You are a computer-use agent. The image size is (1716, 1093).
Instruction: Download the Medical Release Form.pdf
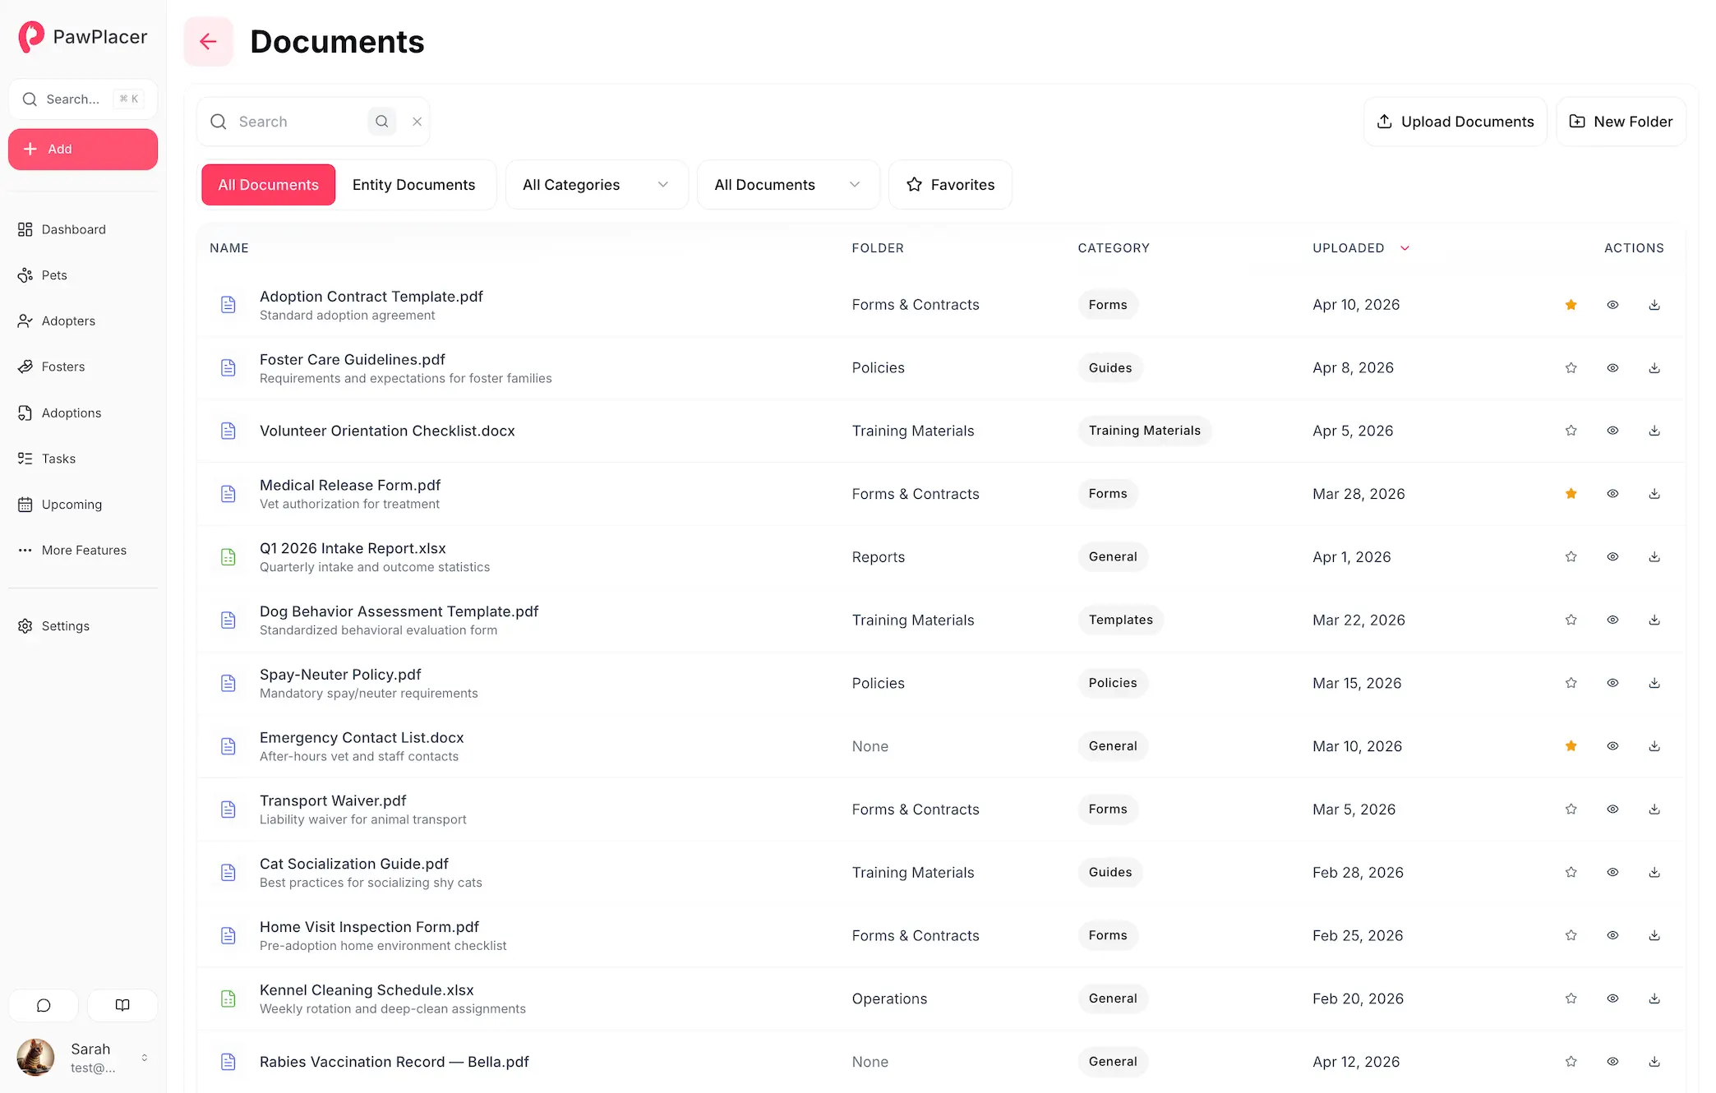tap(1654, 493)
